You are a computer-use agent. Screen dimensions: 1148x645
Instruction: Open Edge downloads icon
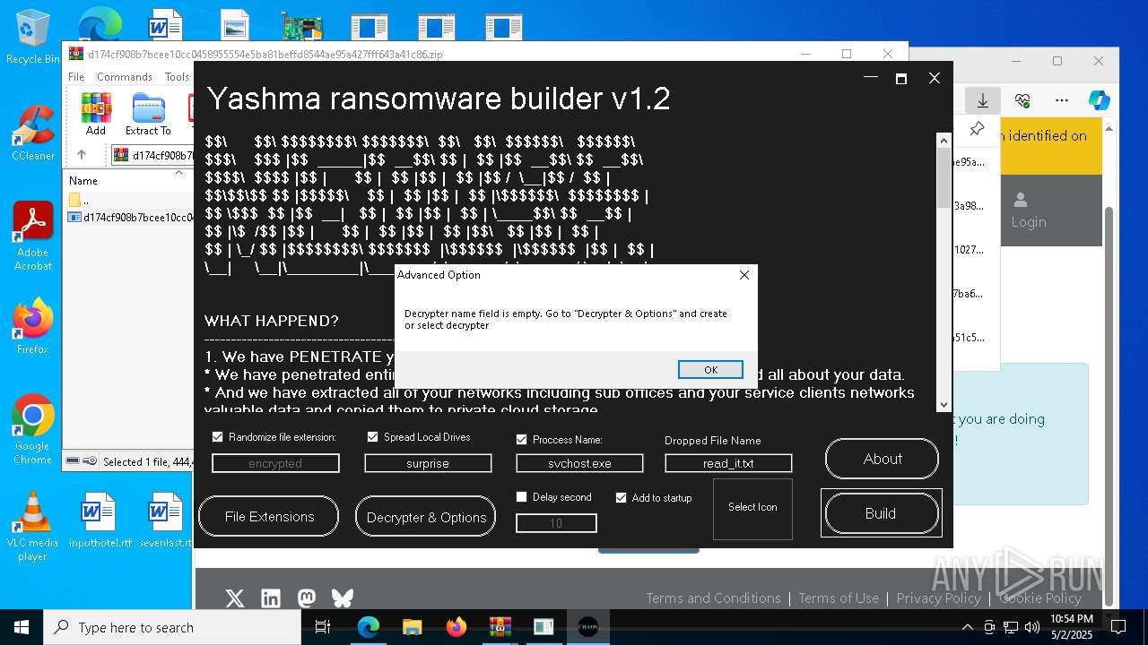coord(983,100)
